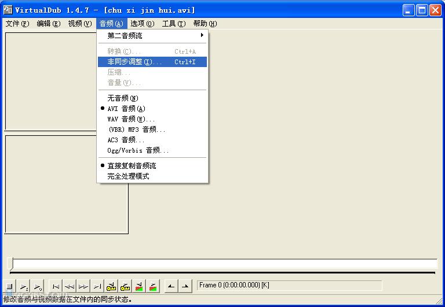
Task: Step backward one frame
Action: [x=70, y=286]
